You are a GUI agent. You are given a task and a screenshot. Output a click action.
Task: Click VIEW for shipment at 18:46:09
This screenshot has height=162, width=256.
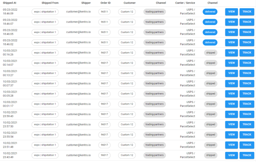231,12
